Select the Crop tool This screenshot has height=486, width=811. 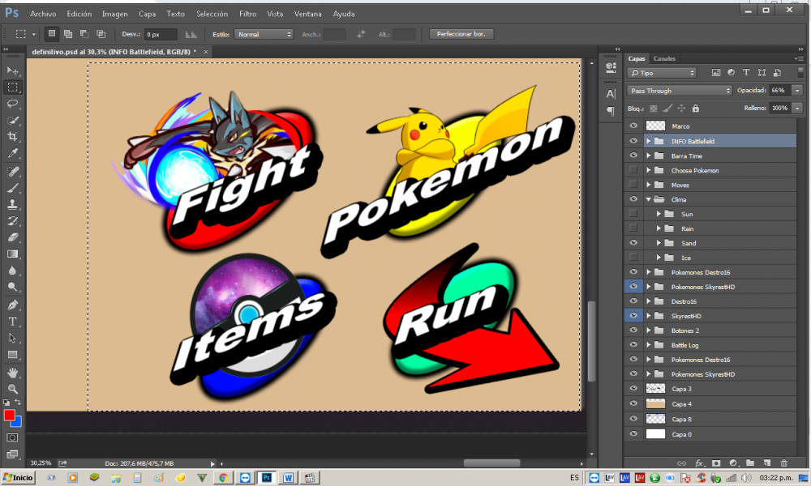[x=13, y=137]
